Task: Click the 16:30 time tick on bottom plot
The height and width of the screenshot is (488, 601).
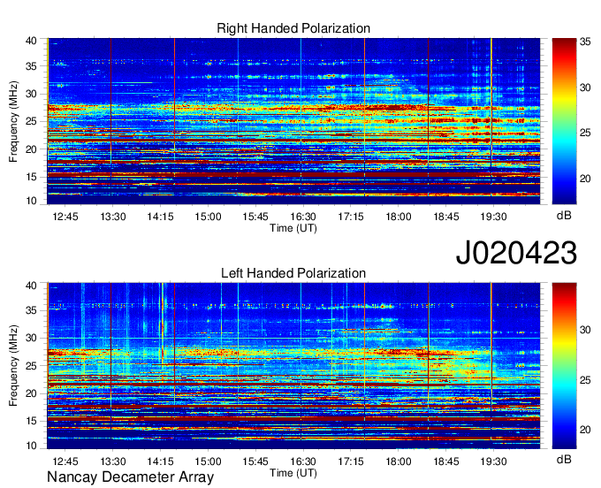Action: 303,461
